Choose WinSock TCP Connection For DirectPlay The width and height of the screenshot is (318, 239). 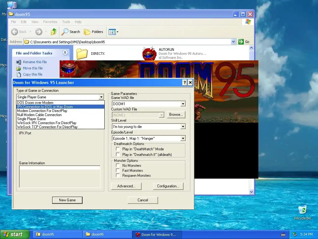60,127
